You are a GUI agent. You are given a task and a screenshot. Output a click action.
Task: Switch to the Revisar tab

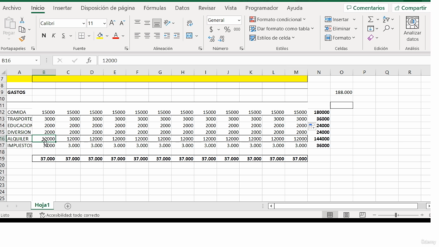207,8
